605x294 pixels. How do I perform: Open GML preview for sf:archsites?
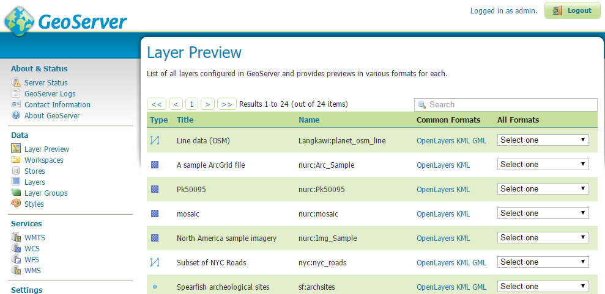click(x=480, y=287)
